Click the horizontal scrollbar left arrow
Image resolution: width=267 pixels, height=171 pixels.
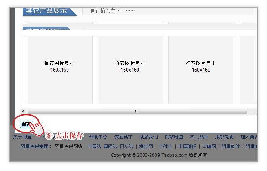[x=24, y=112]
